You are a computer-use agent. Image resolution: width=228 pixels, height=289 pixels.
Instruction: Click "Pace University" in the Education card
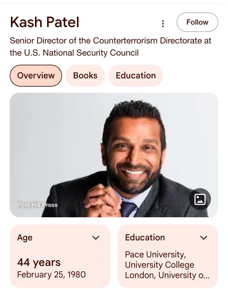(155, 254)
